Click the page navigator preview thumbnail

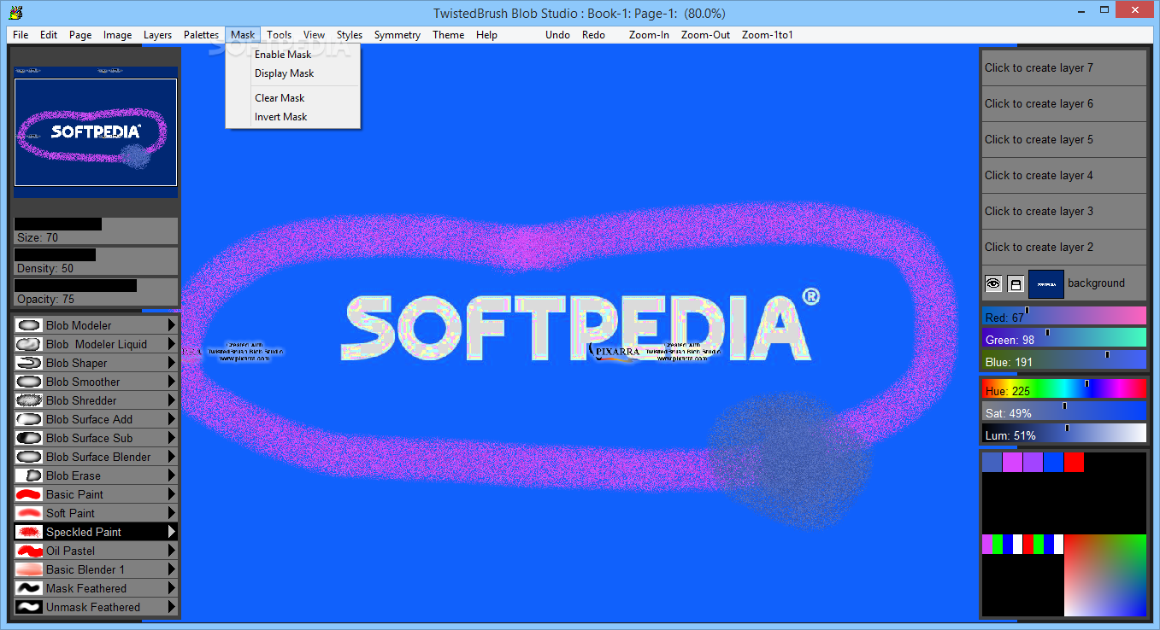(x=96, y=132)
